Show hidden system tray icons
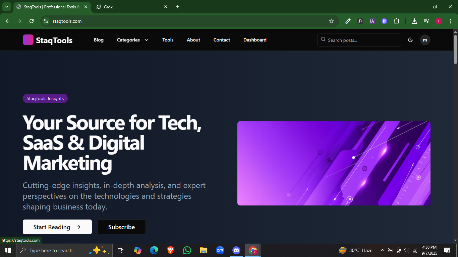Image resolution: width=458 pixels, height=257 pixels. tap(382, 250)
